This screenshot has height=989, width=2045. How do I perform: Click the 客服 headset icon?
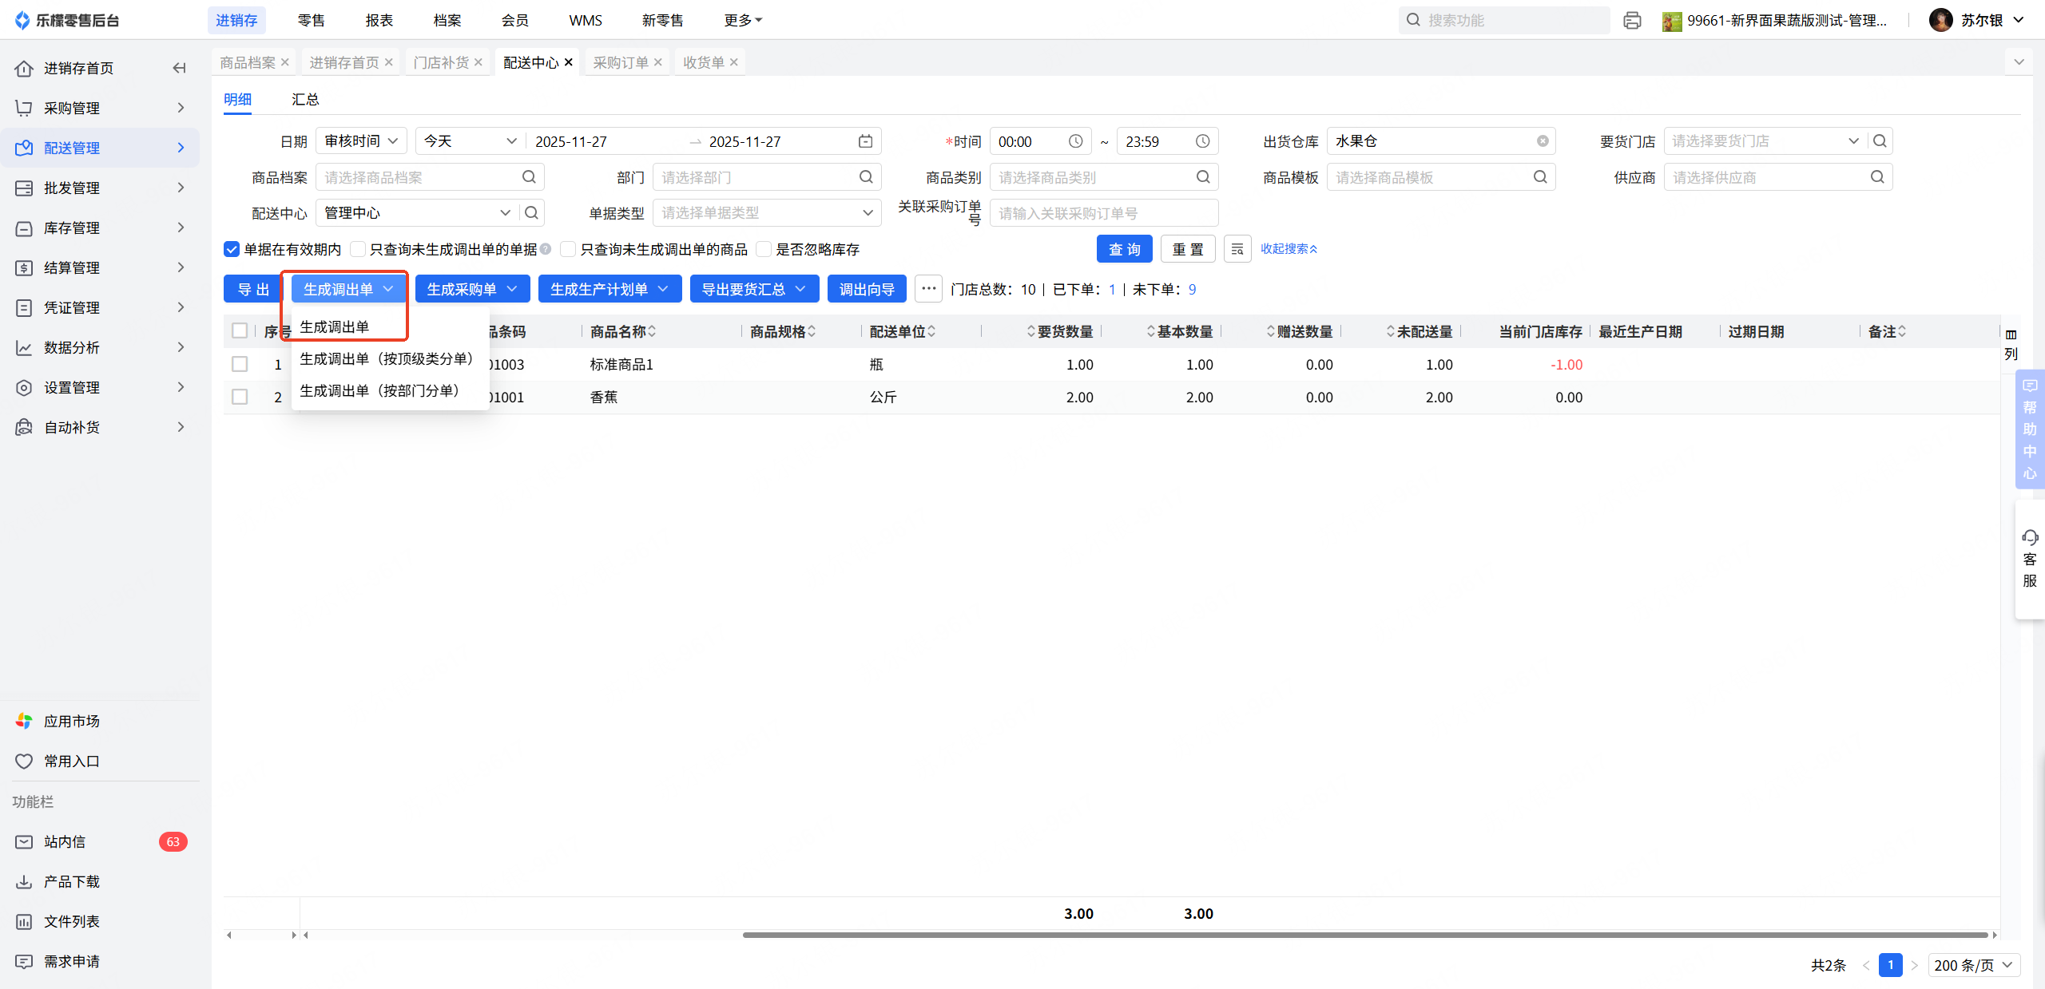click(x=2030, y=537)
